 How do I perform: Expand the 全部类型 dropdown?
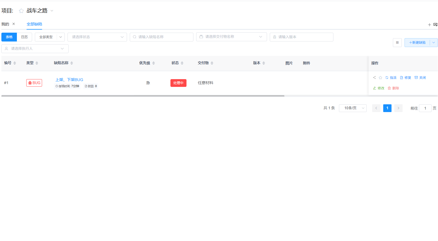tap(61, 37)
